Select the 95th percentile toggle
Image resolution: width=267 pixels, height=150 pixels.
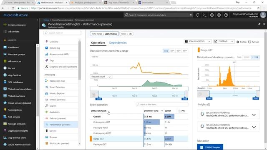[179, 51]
